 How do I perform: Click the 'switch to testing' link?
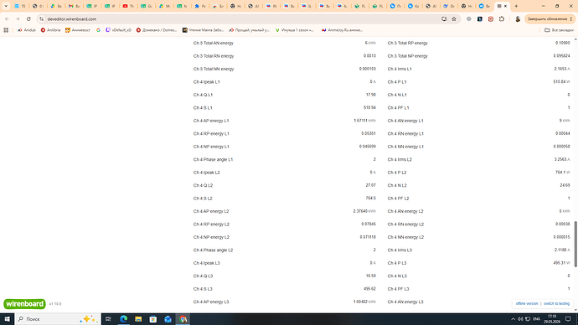click(x=556, y=303)
